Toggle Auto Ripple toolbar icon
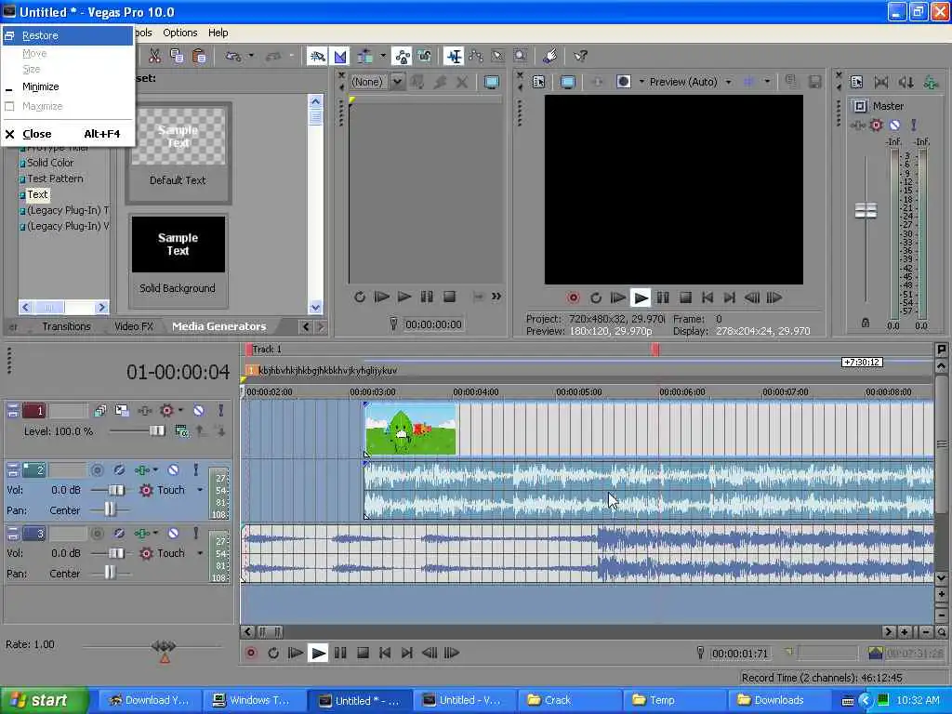Viewport: 952px width, 714px height. [364, 57]
